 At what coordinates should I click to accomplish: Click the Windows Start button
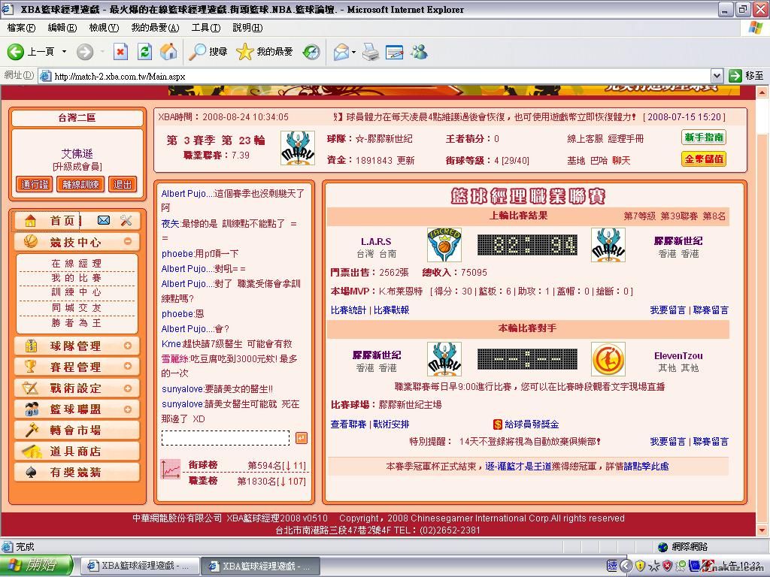point(36,566)
